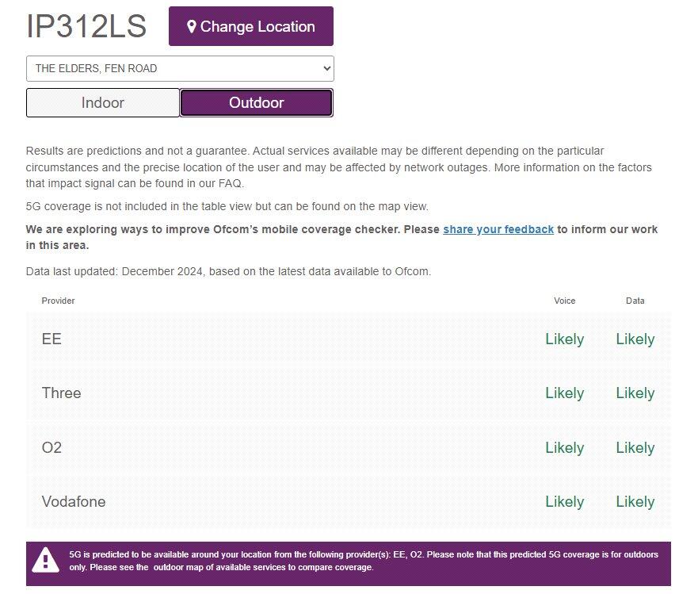Click the EE provider row
The image size is (698, 594).
(348, 339)
